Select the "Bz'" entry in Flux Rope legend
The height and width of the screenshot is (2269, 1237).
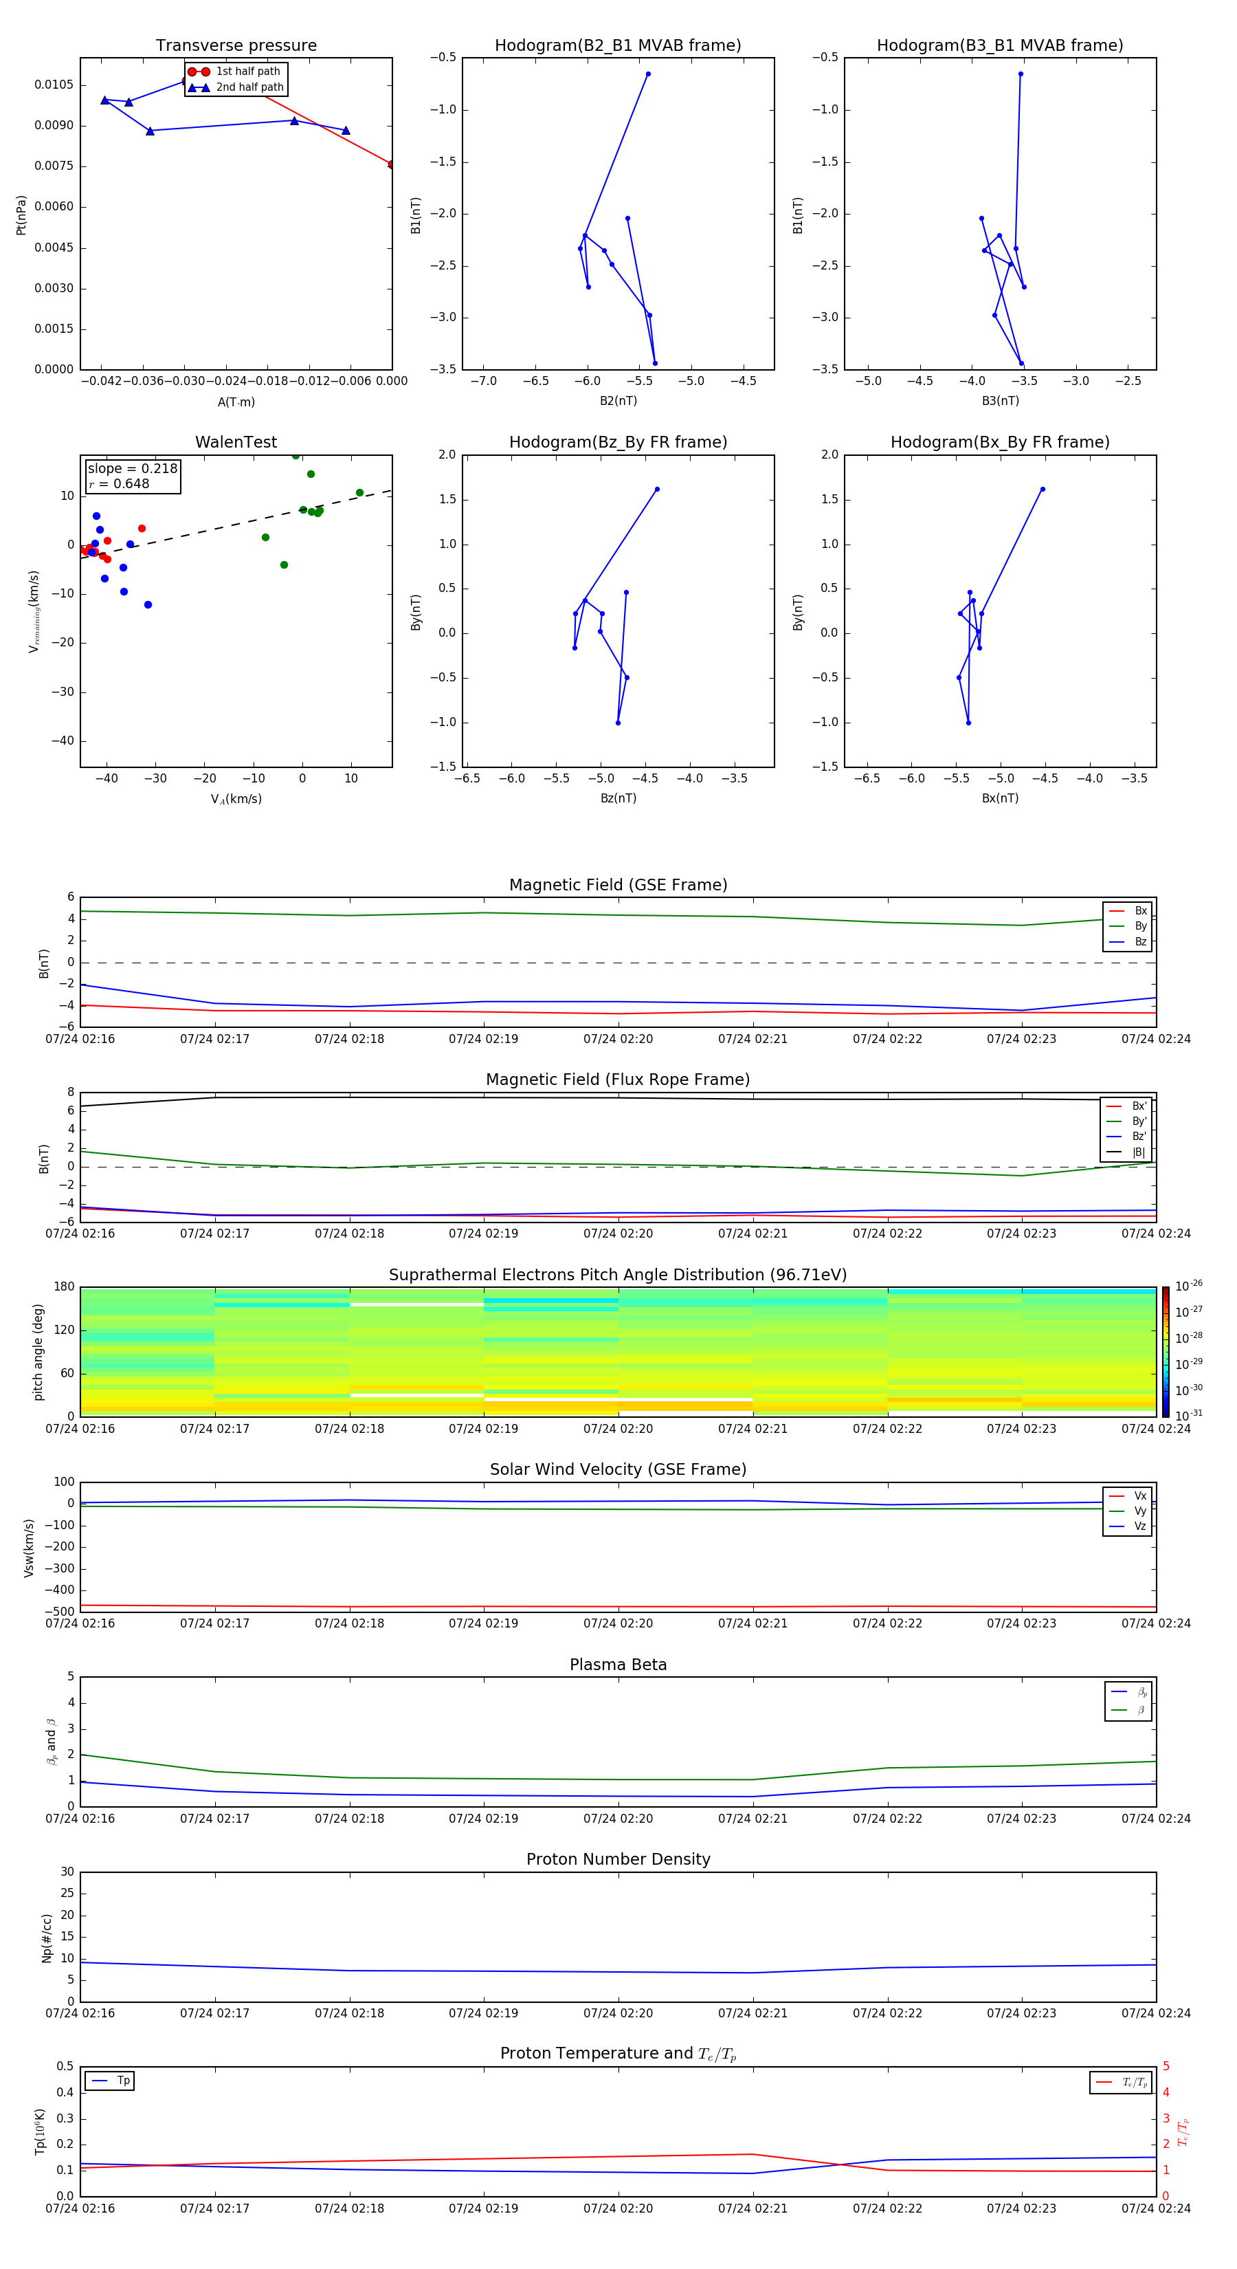click(x=1127, y=1137)
